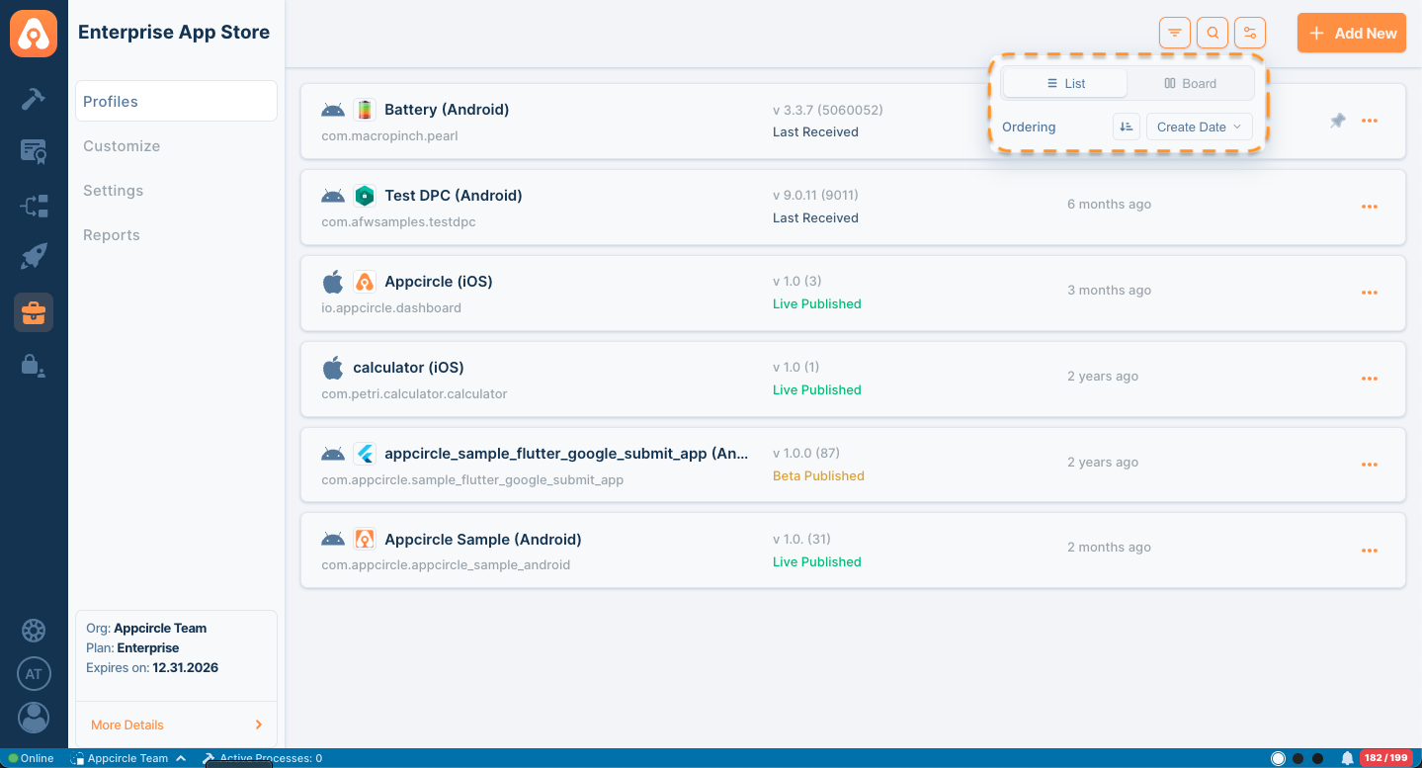Click the Beta Published status label

(x=818, y=475)
